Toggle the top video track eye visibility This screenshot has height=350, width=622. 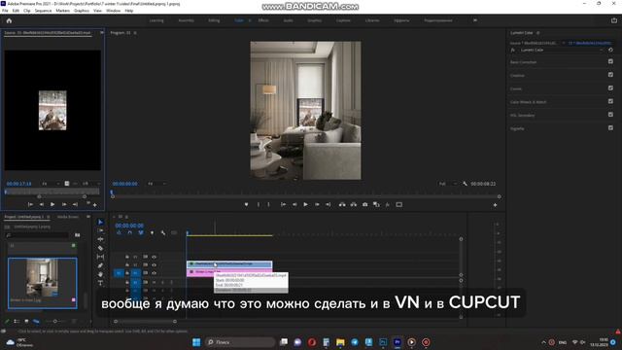point(154,257)
